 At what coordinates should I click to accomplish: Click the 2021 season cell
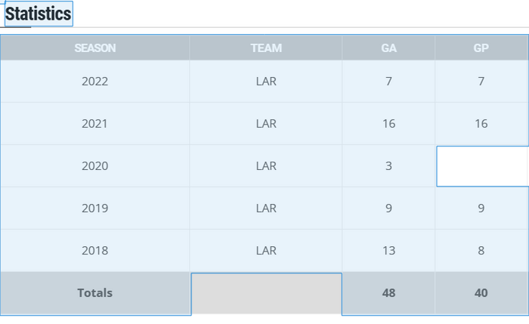[x=95, y=124]
